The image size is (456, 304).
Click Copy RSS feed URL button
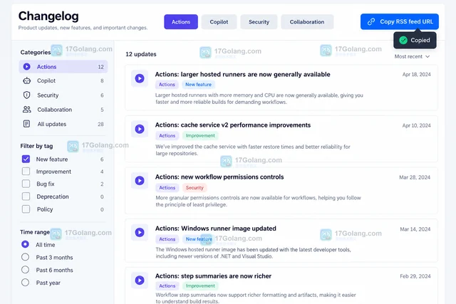[400, 21]
